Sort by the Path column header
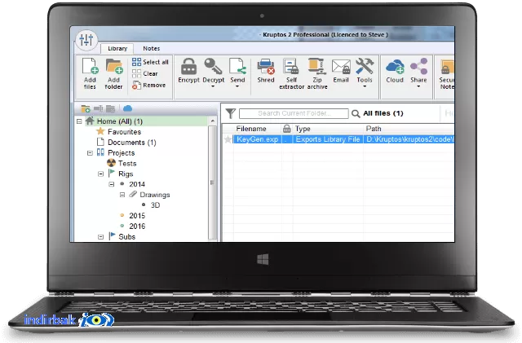Image resolution: width=522 pixels, height=343 pixels. [409, 129]
